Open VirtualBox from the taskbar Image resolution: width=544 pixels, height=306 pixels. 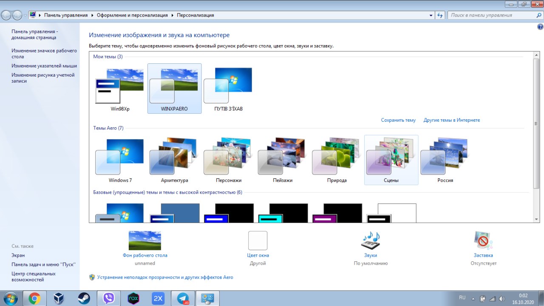point(59,298)
